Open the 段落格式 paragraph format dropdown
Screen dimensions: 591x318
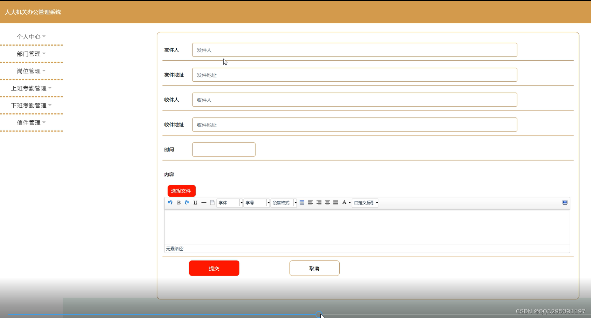284,203
